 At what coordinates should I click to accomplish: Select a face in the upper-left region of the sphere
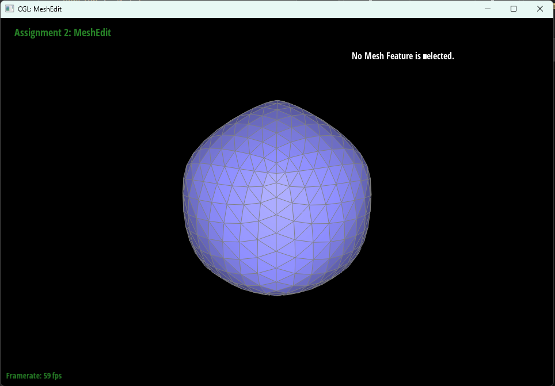[230, 144]
